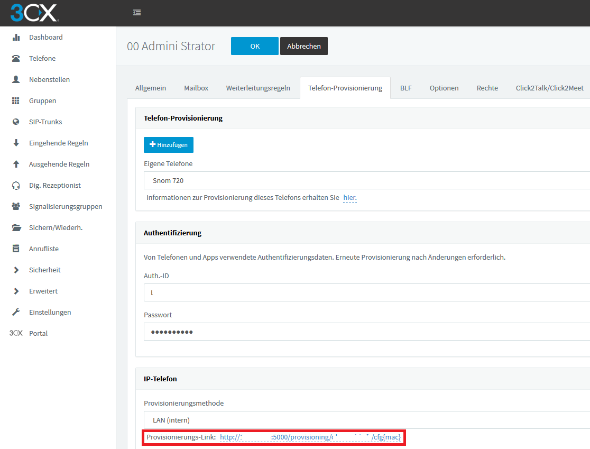590x449 pixels.
Task: Open the Provisionierungsmethode dropdown
Action: [366, 420]
